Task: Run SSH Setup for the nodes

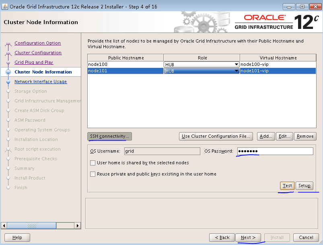Action: (x=304, y=186)
